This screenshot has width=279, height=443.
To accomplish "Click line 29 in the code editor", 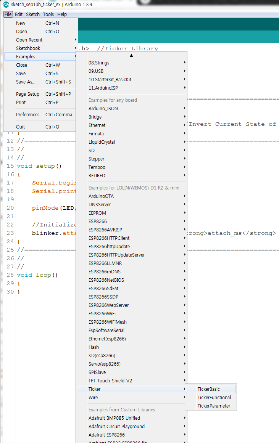I will tap(46, 284).
